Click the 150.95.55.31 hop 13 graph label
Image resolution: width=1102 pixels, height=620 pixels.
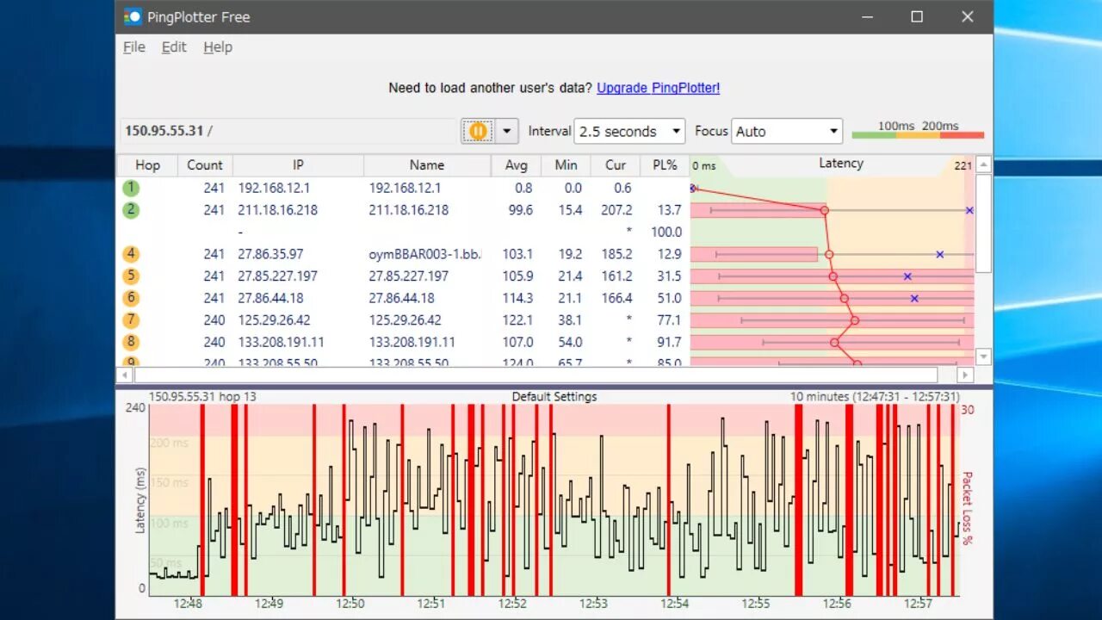[202, 397]
